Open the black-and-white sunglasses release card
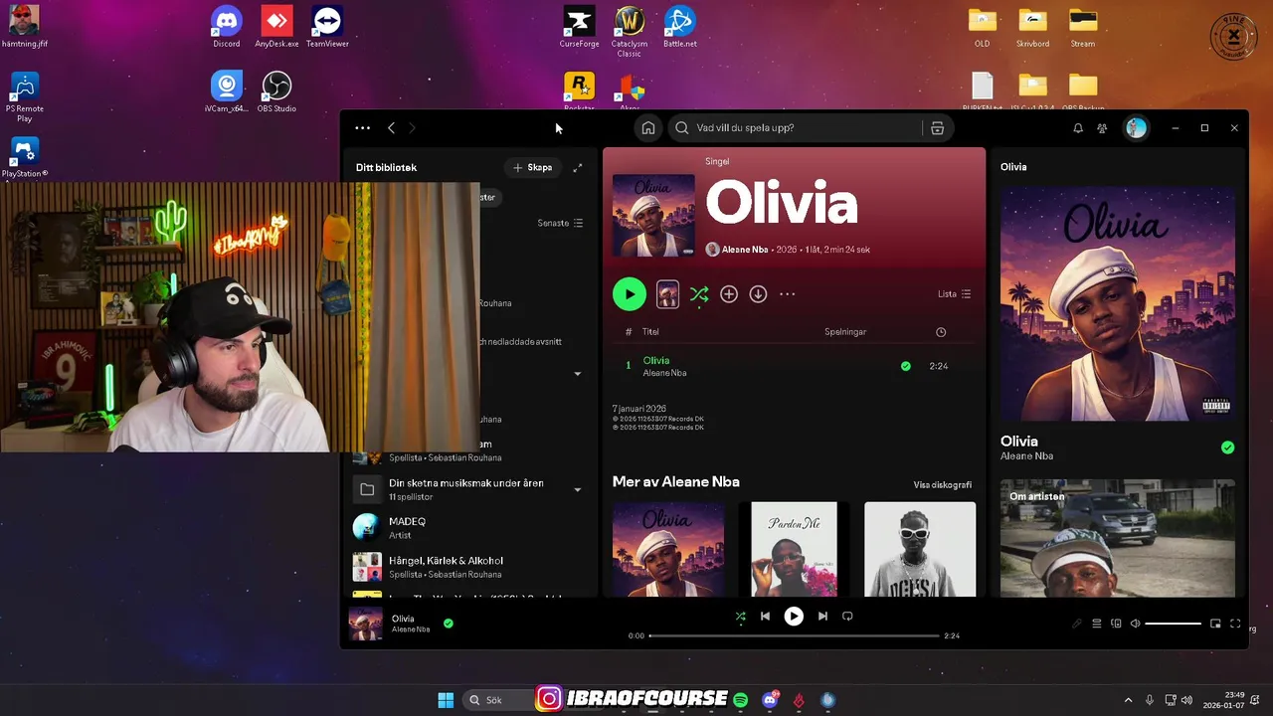 click(x=920, y=549)
